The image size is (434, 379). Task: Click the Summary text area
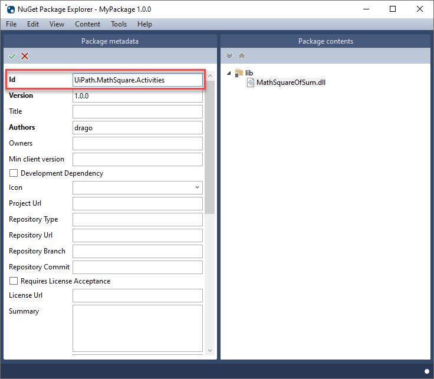(x=137, y=327)
